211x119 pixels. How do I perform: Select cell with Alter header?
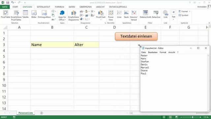pos(86,45)
